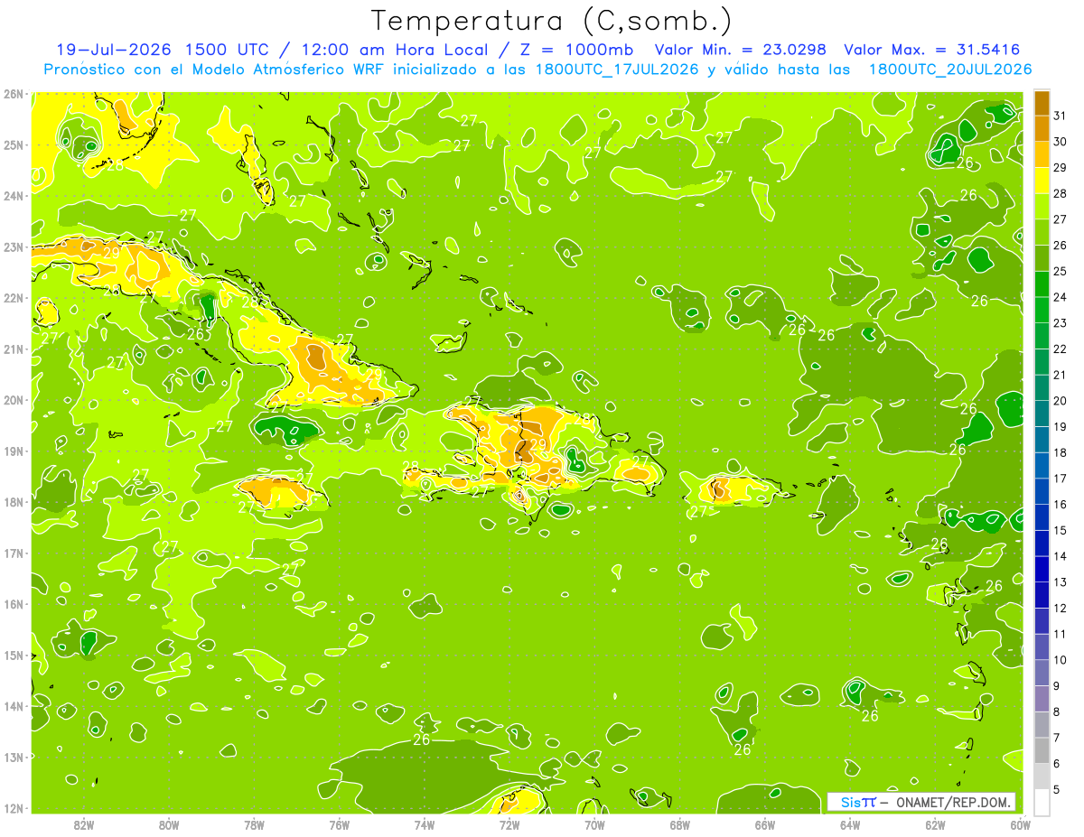Click the 19N latitude axis label

pos(13,451)
